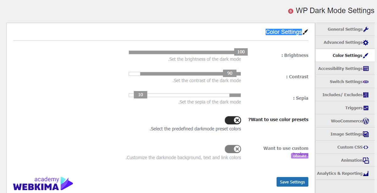Go to the Animation tab
Image resolution: width=377 pixels, height=193 pixels.
coord(345,160)
